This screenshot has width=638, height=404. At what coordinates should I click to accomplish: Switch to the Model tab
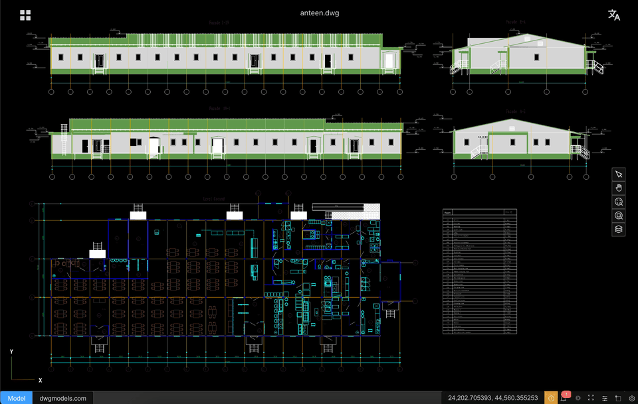[15, 398]
